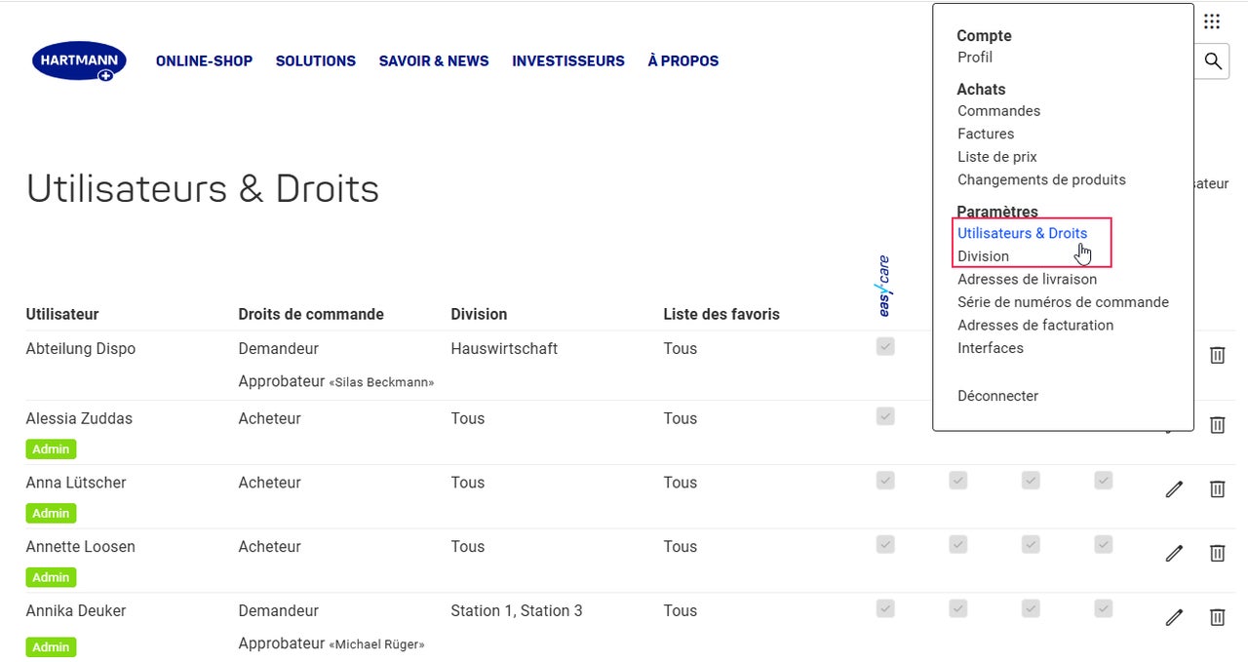Screen dimensions: 1248x662
Task: Open INVESTISSEURS navigation link
Action: pyautogui.click(x=568, y=60)
